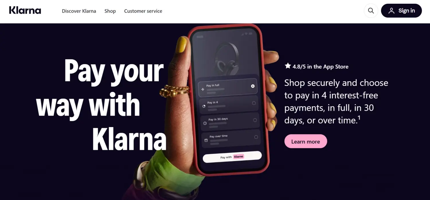Select the Pay in 30 days radio button
This screenshot has height=200, width=430.
point(255,120)
